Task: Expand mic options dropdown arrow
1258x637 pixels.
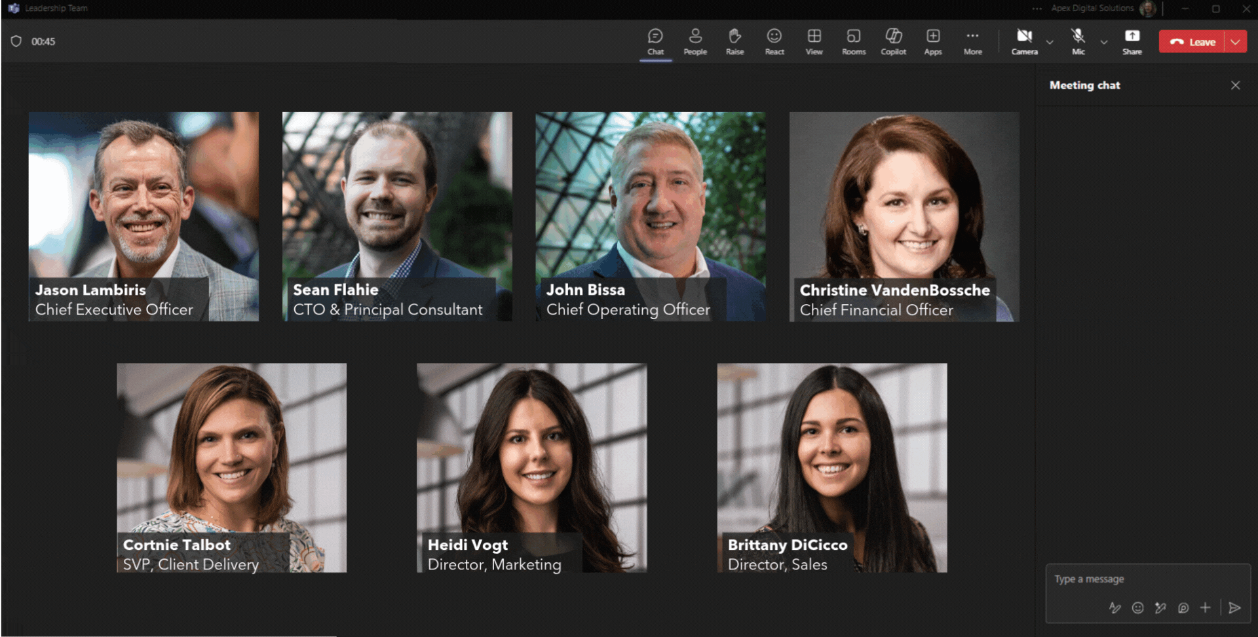Action: click(x=1104, y=42)
